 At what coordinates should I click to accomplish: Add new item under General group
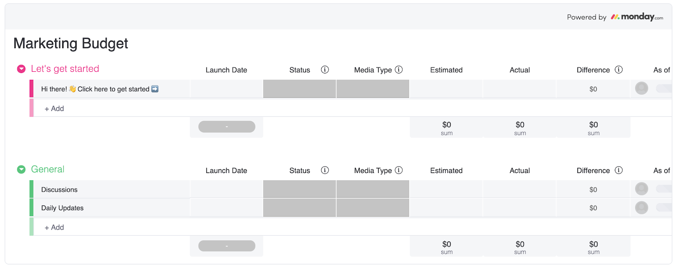54,227
